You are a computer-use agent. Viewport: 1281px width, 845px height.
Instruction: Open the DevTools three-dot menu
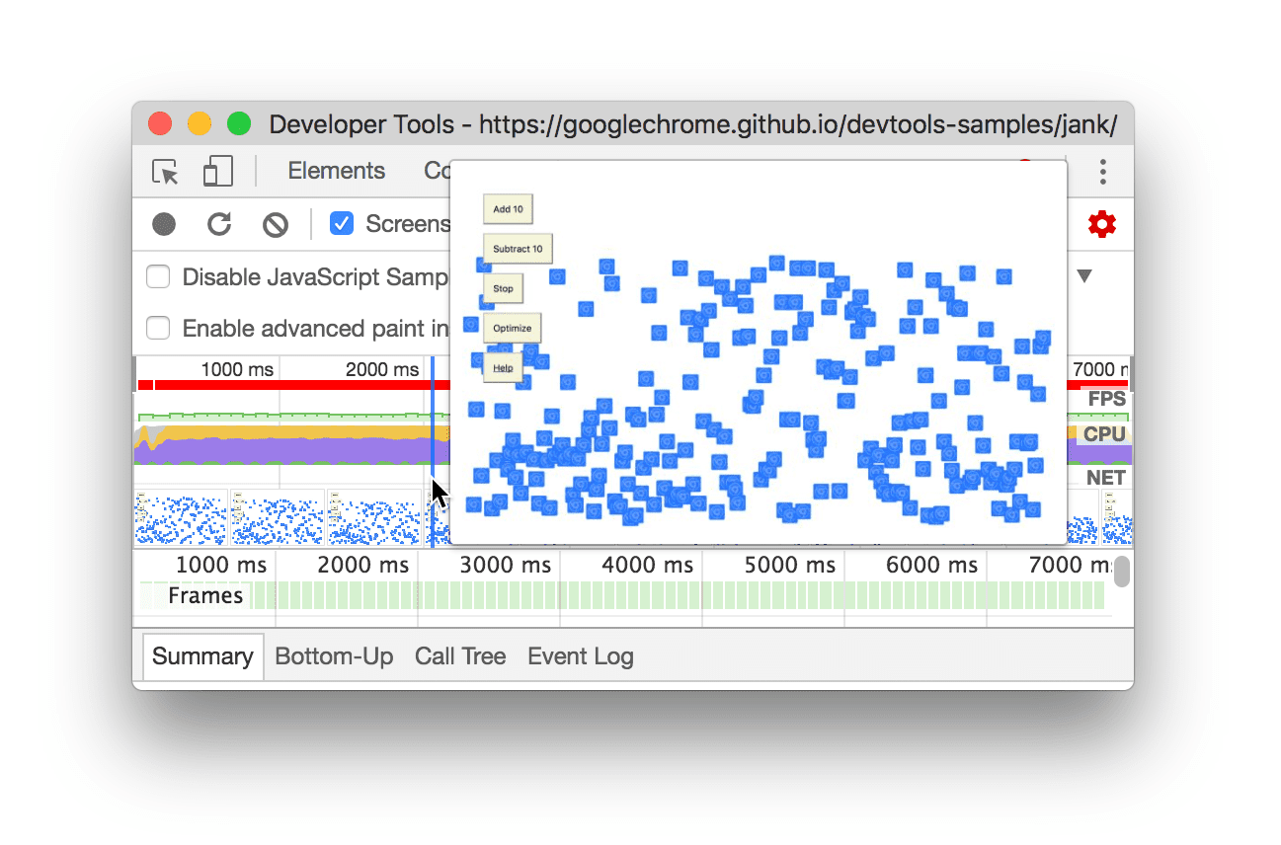point(1103,171)
